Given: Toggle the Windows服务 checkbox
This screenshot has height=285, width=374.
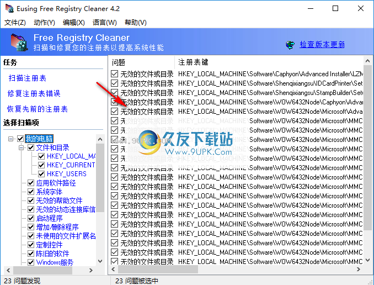Looking at the screenshot, I should pos(31,262).
